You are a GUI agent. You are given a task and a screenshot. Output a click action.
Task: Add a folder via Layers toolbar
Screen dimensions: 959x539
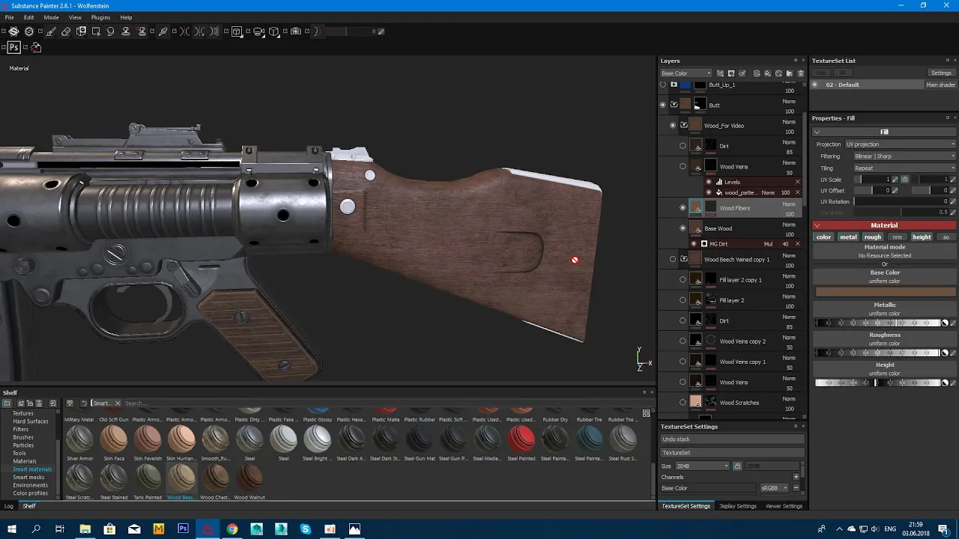(790, 73)
